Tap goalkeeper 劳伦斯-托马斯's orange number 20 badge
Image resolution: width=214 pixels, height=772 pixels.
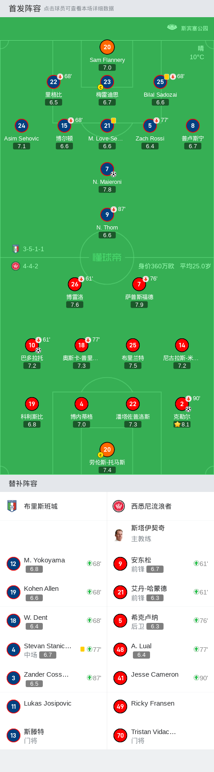tap(107, 449)
